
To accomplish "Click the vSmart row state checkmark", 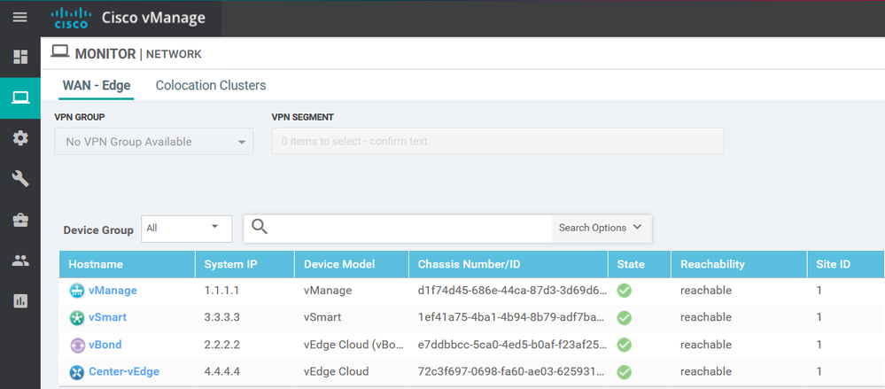I will pos(625,318).
